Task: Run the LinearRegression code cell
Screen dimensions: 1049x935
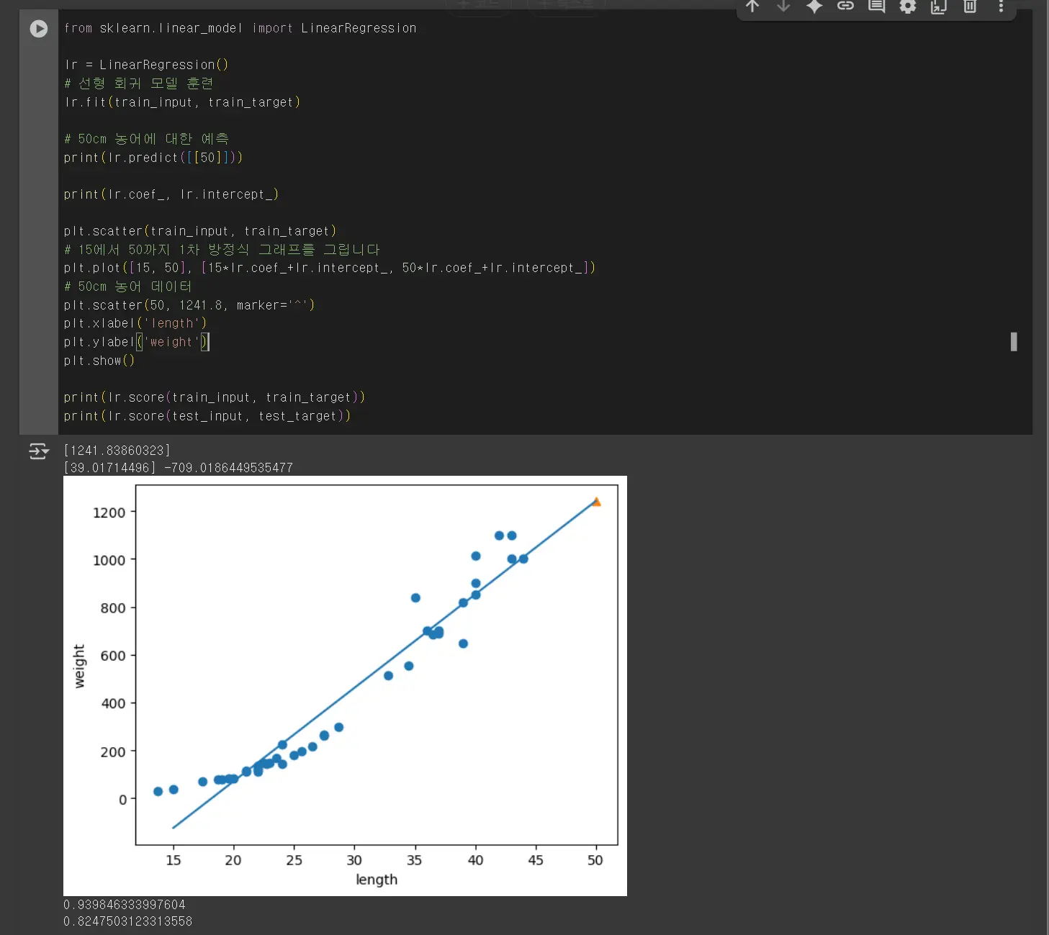Action: point(39,29)
